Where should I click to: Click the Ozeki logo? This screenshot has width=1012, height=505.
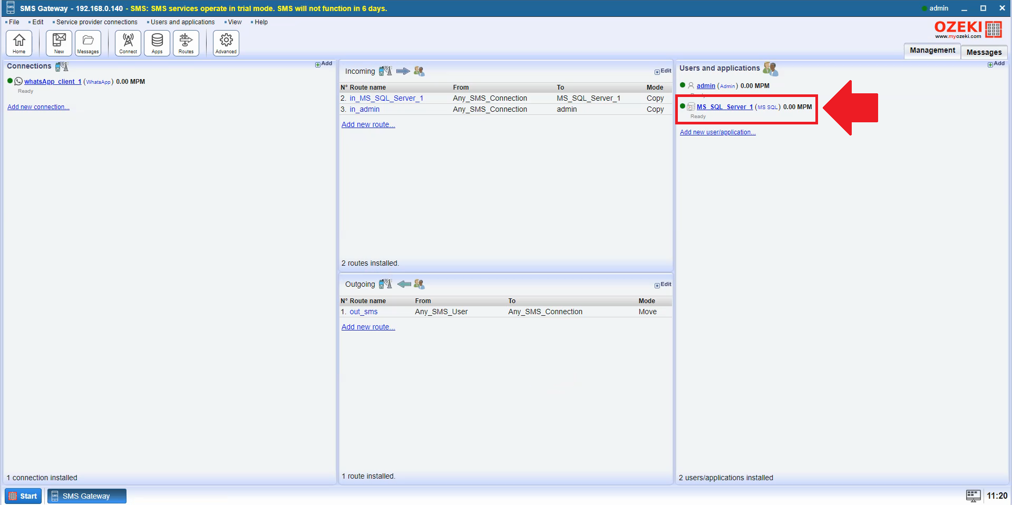point(968,30)
